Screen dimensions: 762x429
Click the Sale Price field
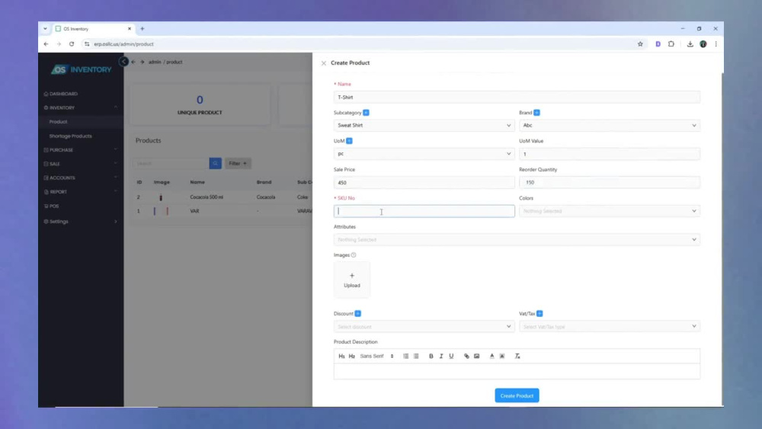click(424, 183)
